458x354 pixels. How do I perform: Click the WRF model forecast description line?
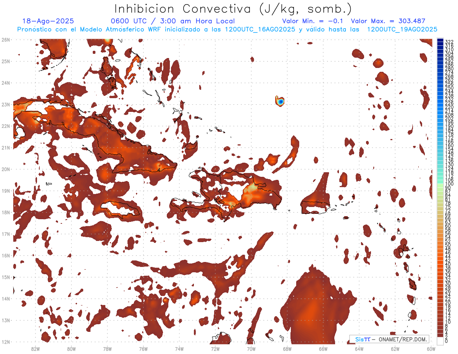[227, 29]
